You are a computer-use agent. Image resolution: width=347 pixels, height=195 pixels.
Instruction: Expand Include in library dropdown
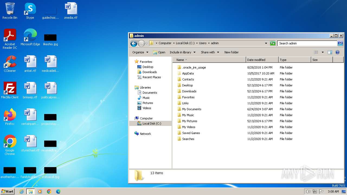(182, 52)
